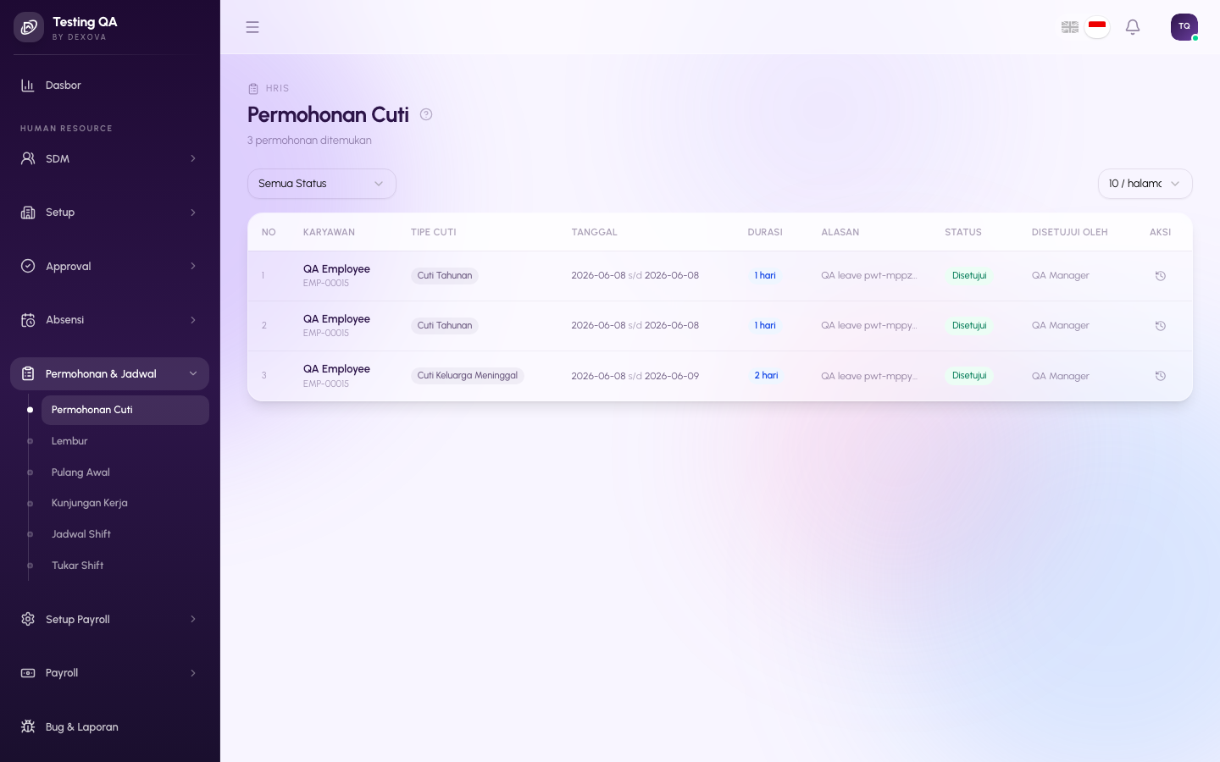Go to Dasbor menu item
The width and height of the screenshot is (1220, 762).
(110, 86)
